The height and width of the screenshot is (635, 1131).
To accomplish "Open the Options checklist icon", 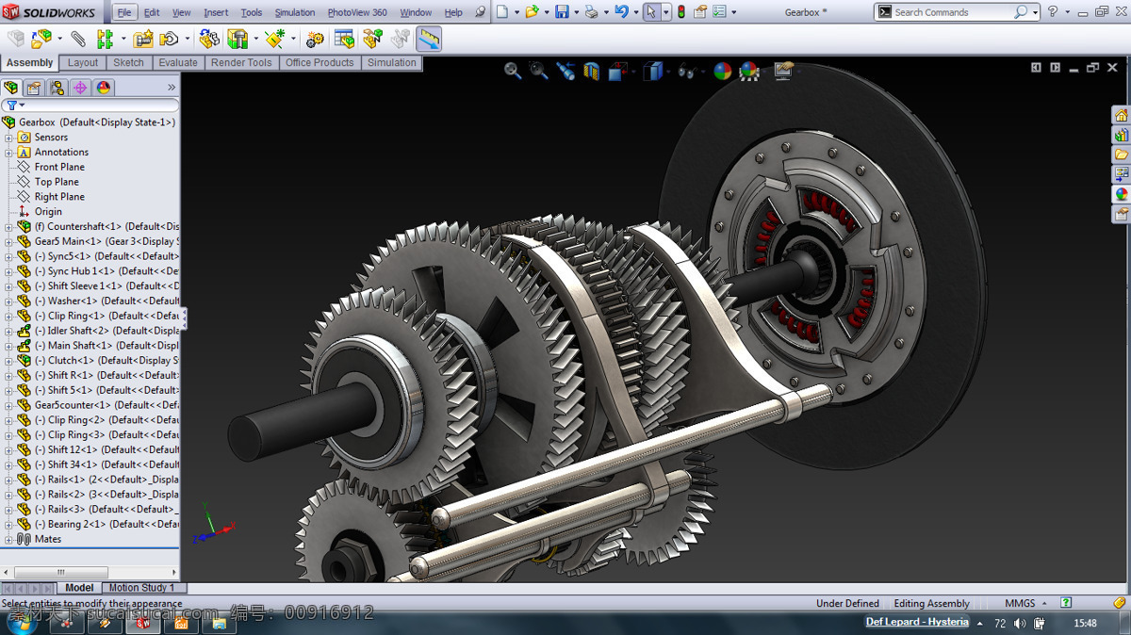I will 719,12.
